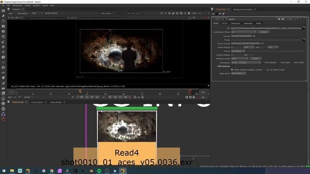Open the Color nodes toolbar menu
This screenshot has height=174, width=310.
[3, 31]
